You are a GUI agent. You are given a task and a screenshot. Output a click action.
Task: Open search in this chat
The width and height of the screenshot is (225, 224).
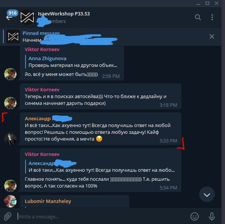(x=198, y=17)
